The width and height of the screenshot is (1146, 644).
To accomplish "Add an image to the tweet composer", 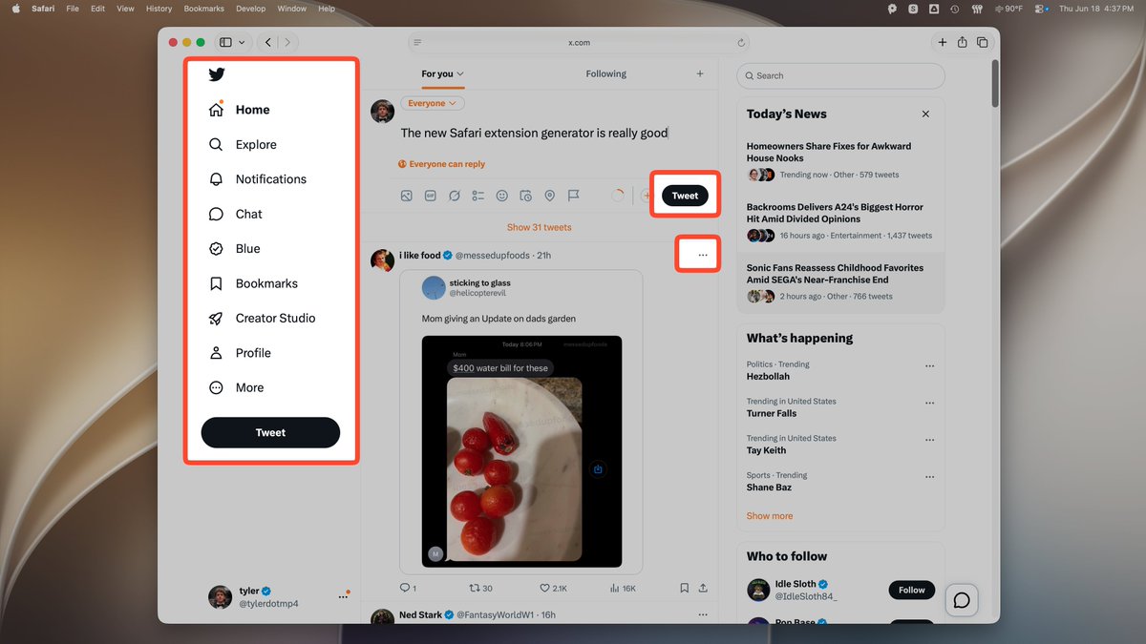I will [406, 196].
